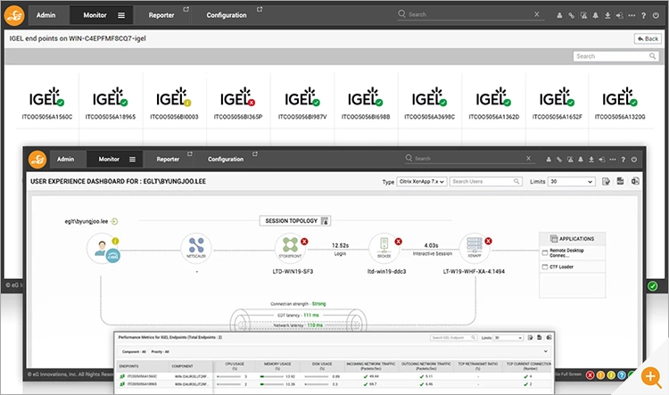Open Monitor hamburger menu in the back window
Viewport: 669px width, 395px height.
[121, 15]
